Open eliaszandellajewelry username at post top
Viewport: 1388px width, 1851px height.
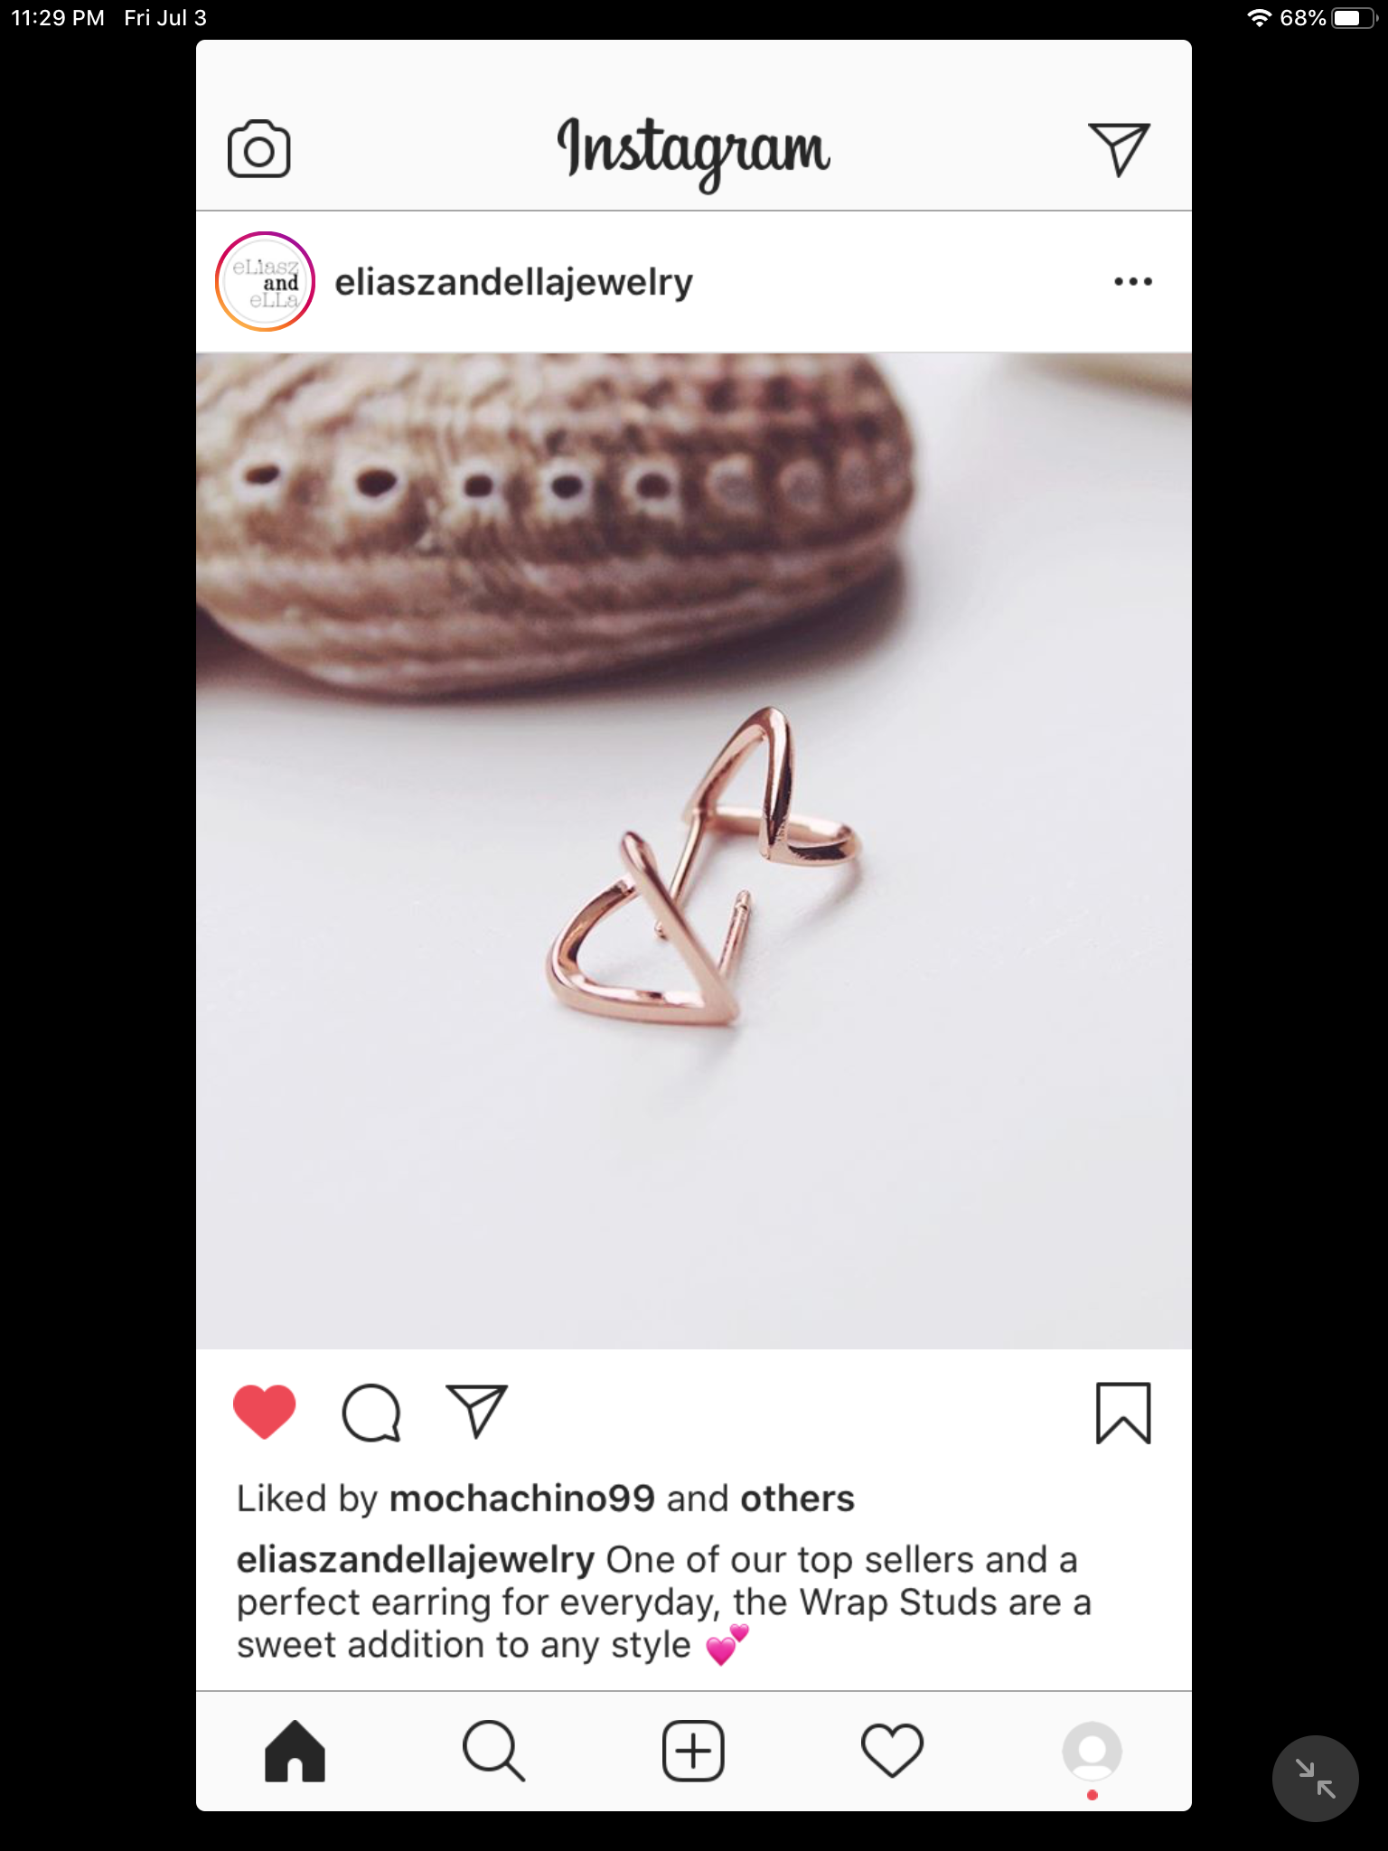[513, 282]
